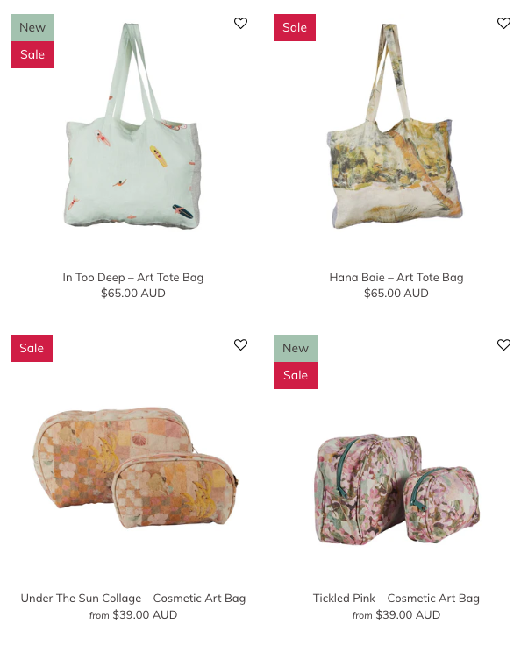The height and width of the screenshot is (645, 528).
Task: Click New badge on Tickled Pink bag
Action: (295, 349)
